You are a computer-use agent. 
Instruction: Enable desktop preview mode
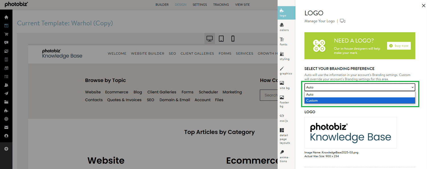[x=210, y=38]
